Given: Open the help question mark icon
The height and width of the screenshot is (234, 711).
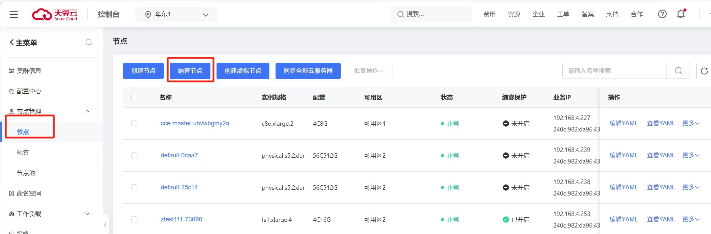Looking at the screenshot, I should tap(662, 14).
